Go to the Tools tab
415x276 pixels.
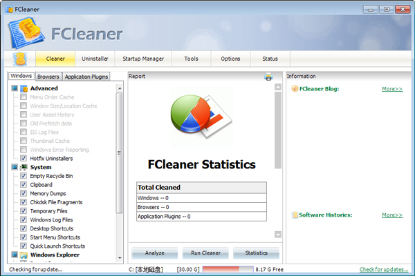(x=191, y=59)
